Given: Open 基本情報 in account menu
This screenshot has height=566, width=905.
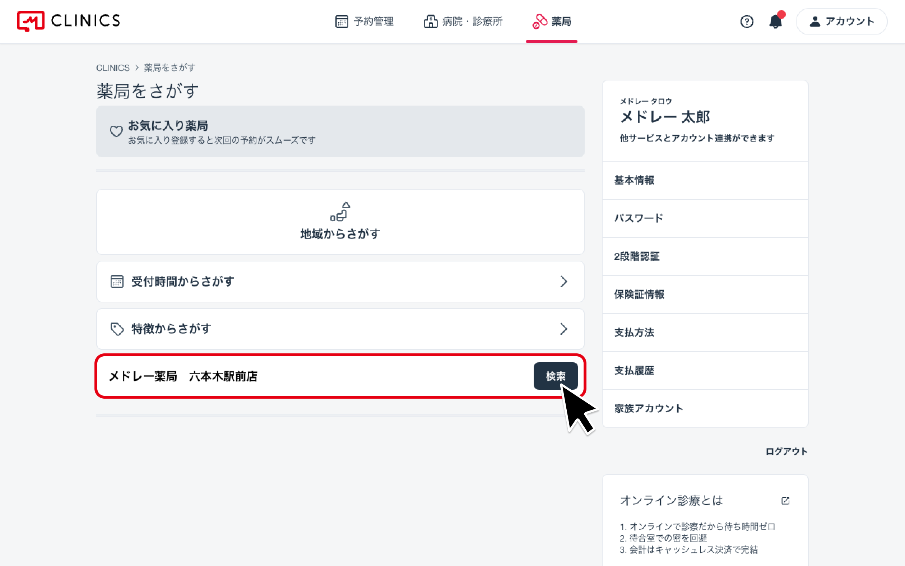Looking at the screenshot, I should tap(705, 180).
